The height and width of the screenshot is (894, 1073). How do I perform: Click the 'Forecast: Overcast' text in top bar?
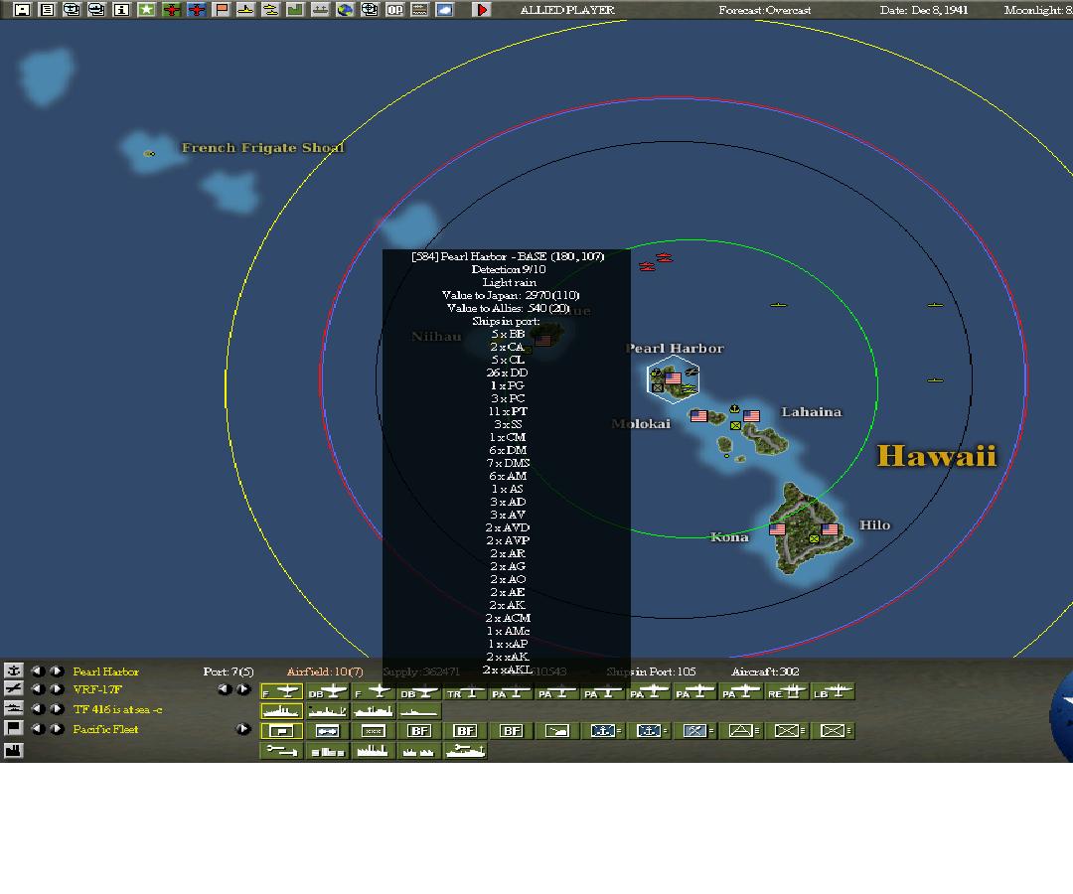[x=764, y=10]
